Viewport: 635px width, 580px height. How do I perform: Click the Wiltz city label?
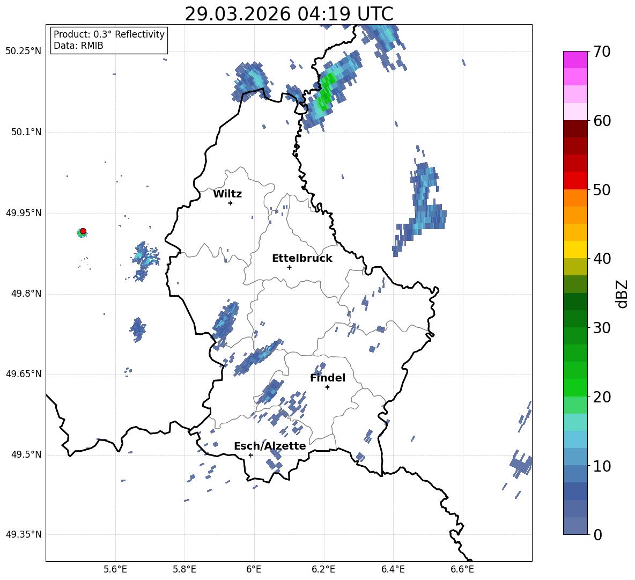click(x=227, y=194)
